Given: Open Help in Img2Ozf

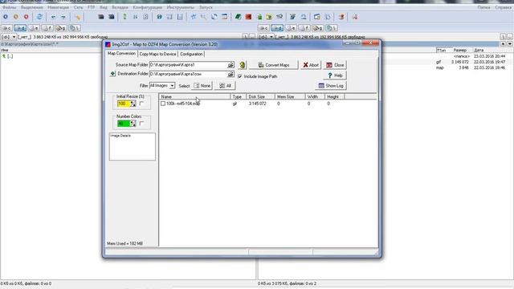Looking at the screenshot, I should (x=335, y=75).
